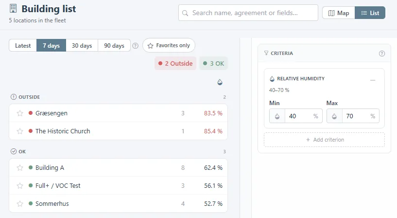Collapse the Relative Humidity criterion card

pos(373,80)
